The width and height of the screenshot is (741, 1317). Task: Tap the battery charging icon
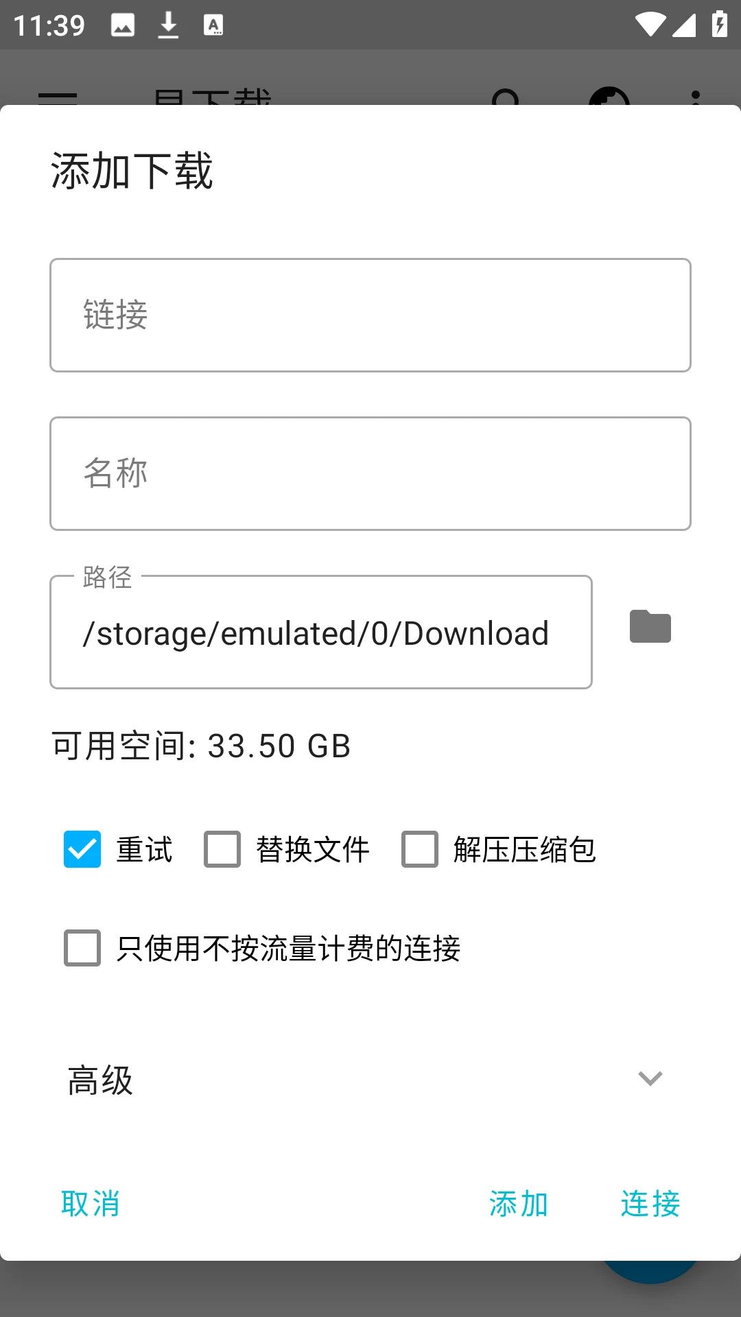click(719, 25)
